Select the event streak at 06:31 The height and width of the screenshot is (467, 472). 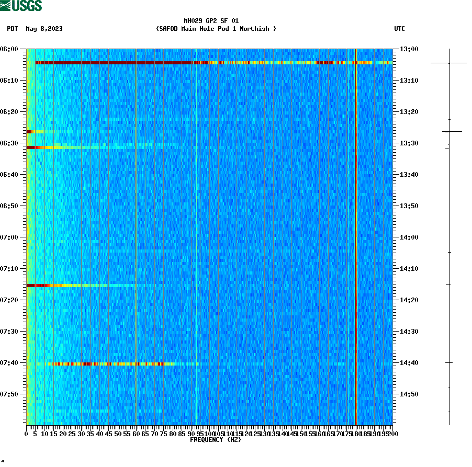(78, 148)
